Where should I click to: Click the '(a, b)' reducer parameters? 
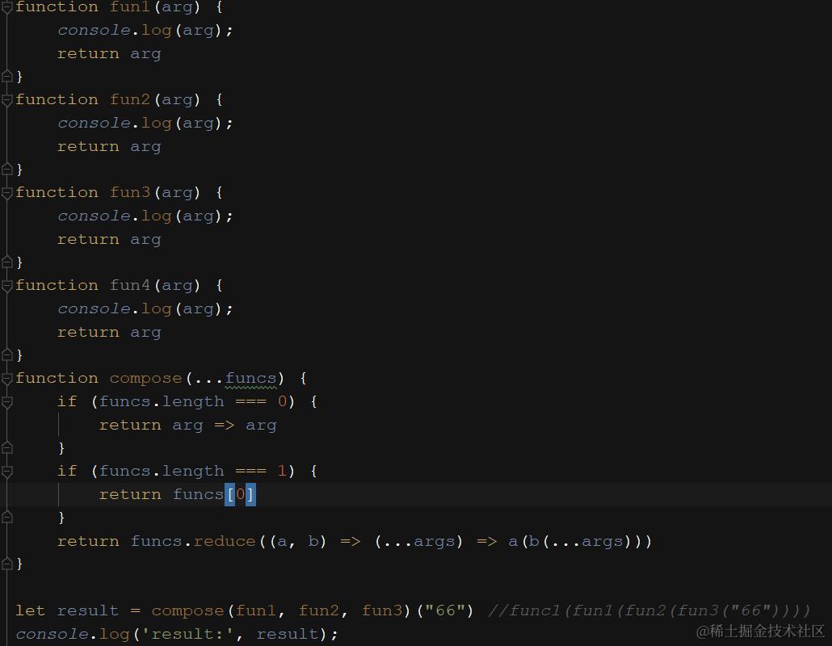tap(298, 541)
